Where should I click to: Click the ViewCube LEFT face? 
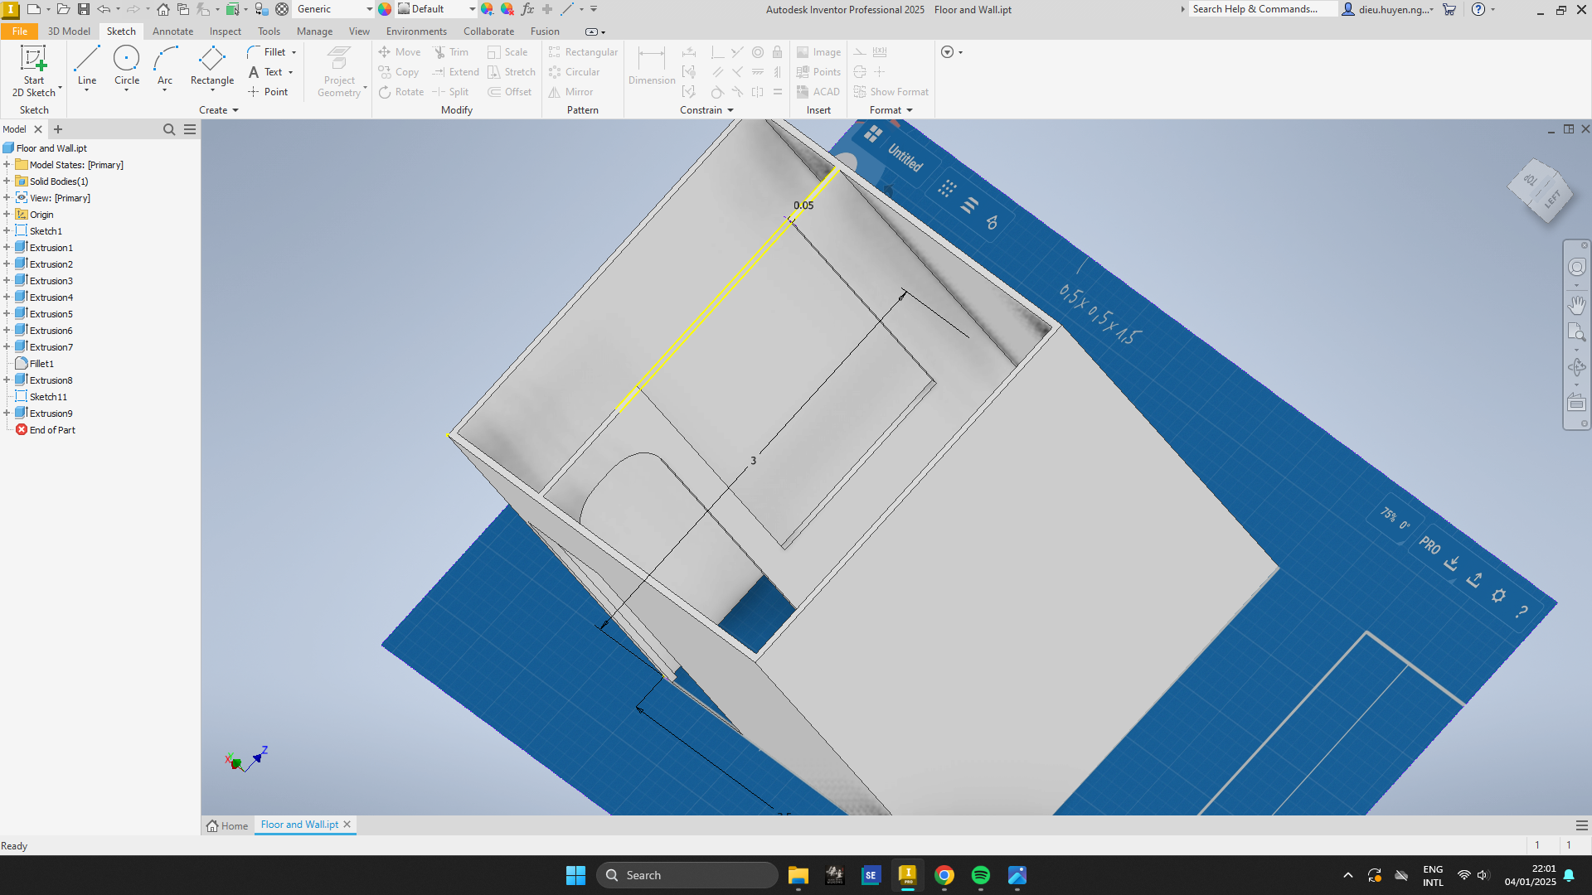tap(1552, 198)
